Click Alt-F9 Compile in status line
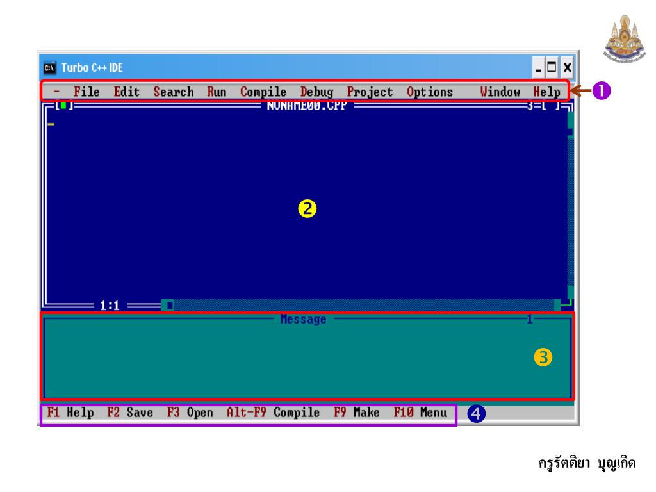The width and height of the screenshot is (656, 492). [273, 413]
